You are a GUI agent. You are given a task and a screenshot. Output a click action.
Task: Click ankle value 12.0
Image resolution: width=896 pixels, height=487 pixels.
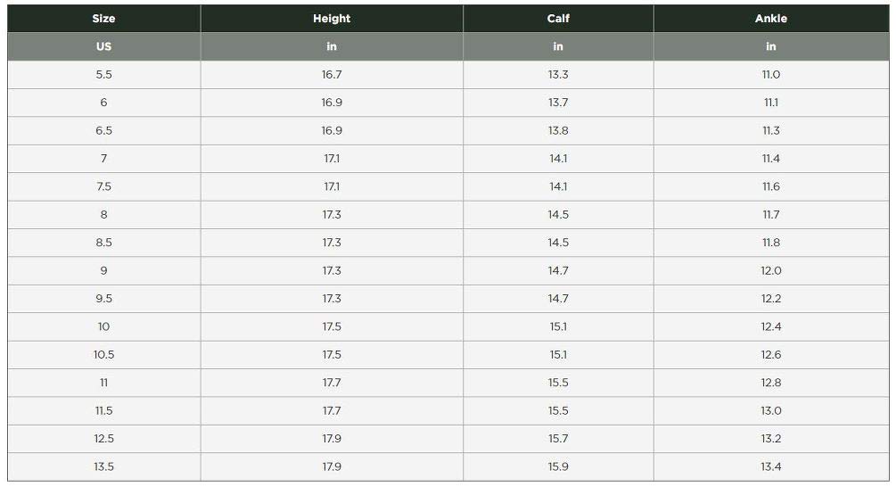tap(771, 270)
